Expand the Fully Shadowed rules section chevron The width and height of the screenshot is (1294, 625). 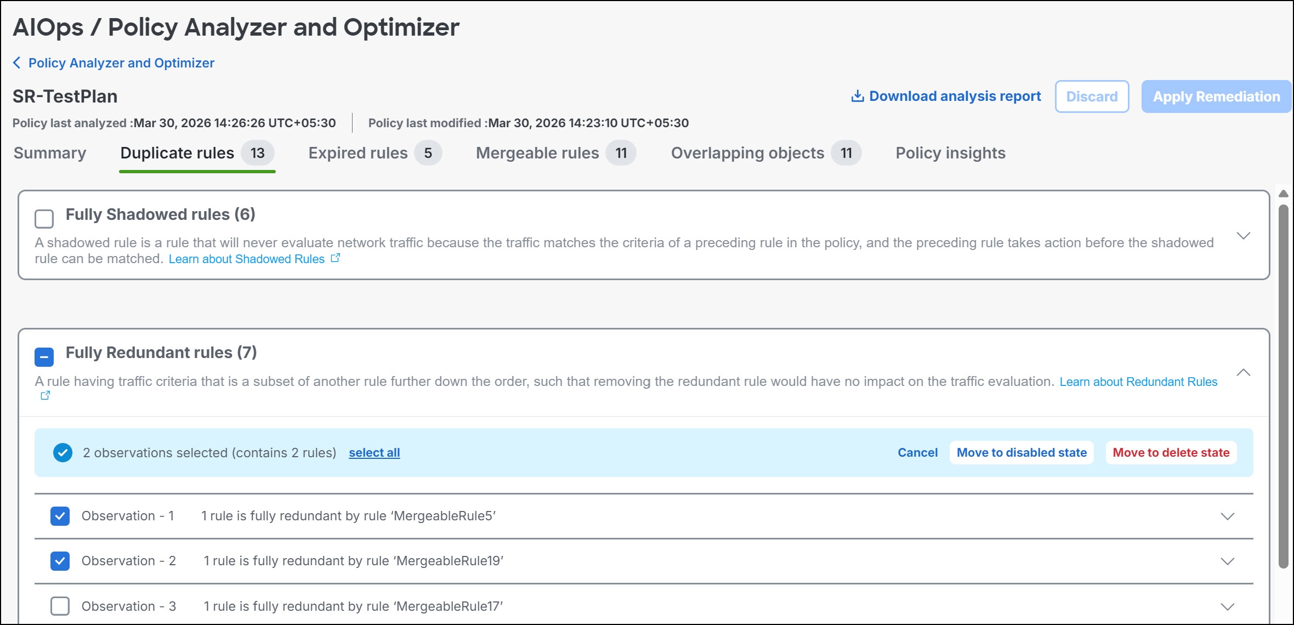point(1243,236)
